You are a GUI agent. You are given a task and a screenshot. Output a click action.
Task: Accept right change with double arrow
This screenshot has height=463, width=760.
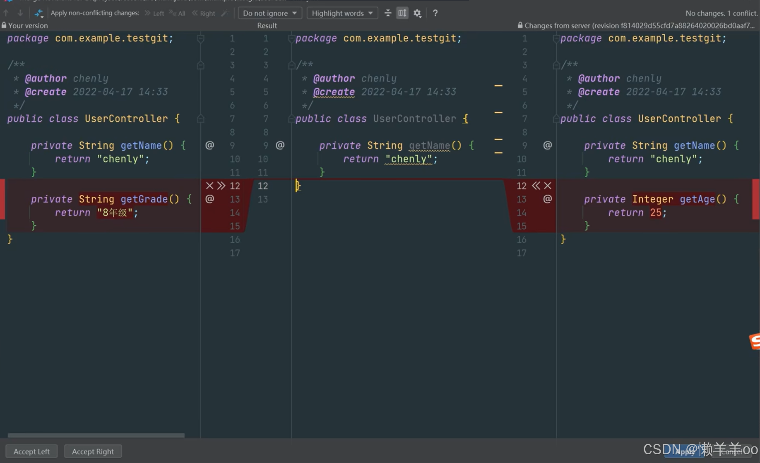click(536, 186)
